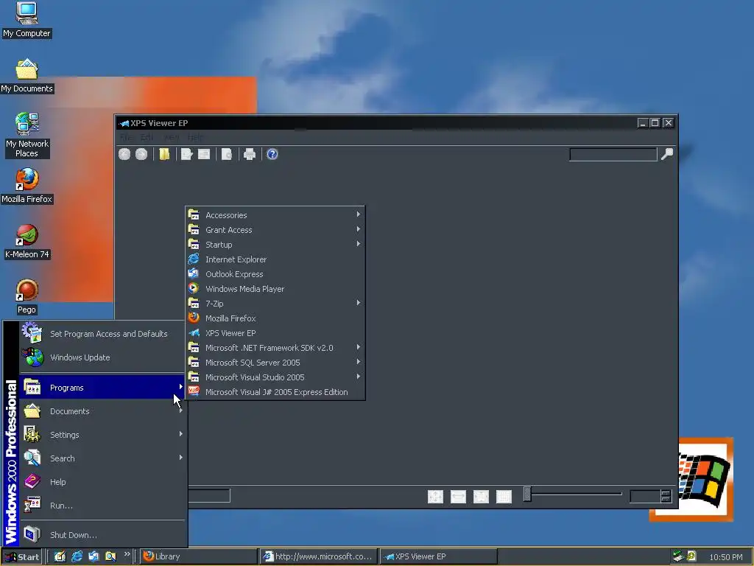Open File menu in XPS Viewer menu bar
This screenshot has width=754, height=566.
click(x=127, y=137)
